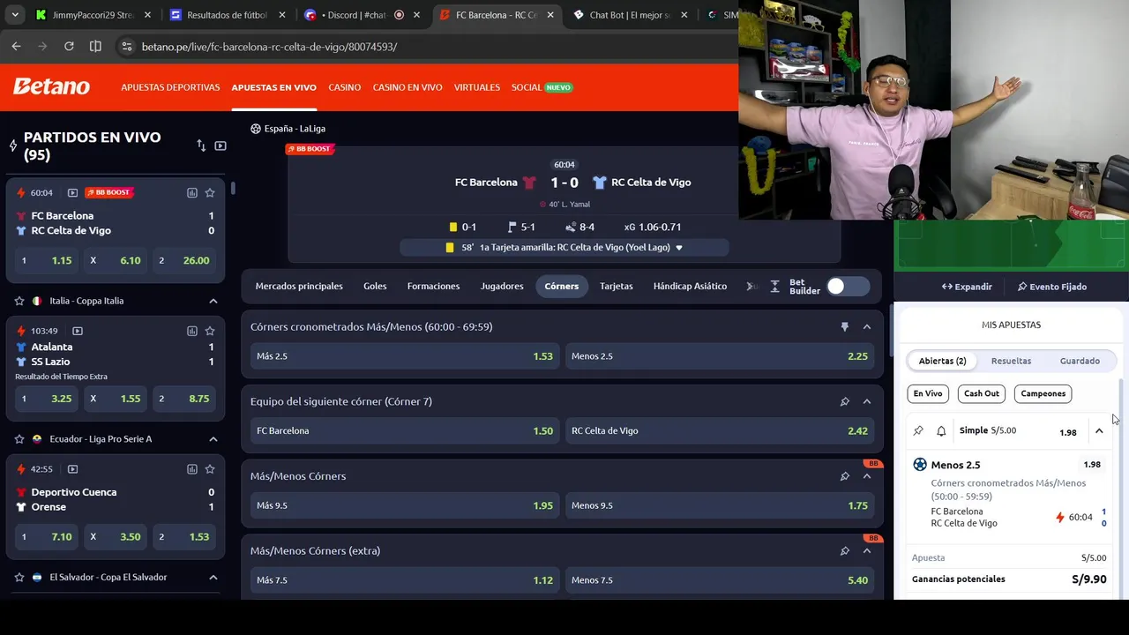Click the Betano logo

click(51, 86)
